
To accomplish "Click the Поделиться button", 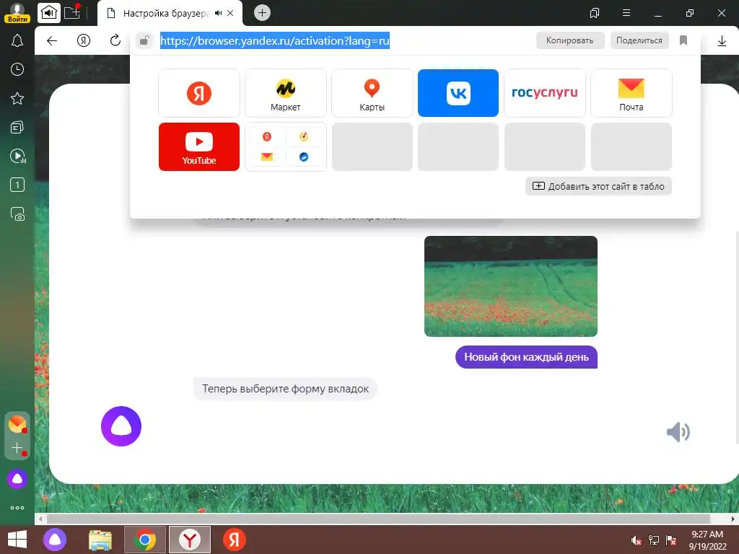I will [x=639, y=40].
